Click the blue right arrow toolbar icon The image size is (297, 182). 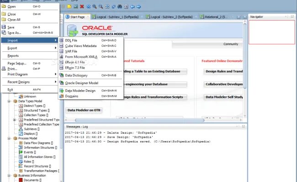point(138,7)
